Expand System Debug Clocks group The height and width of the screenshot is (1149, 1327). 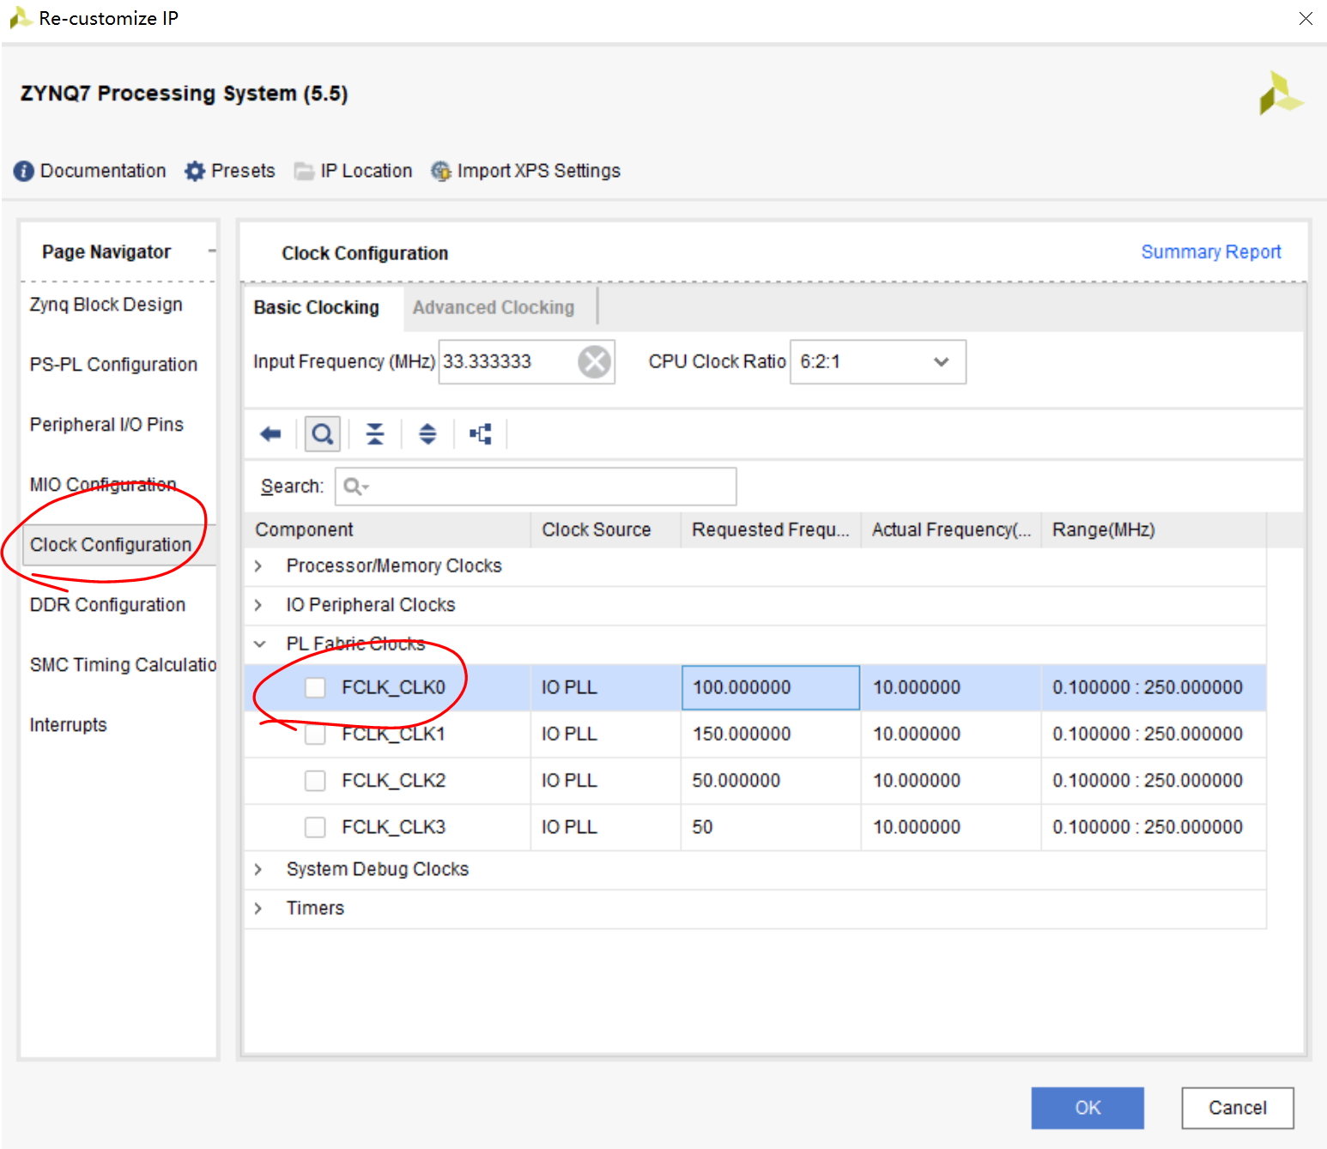click(x=258, y=869)
